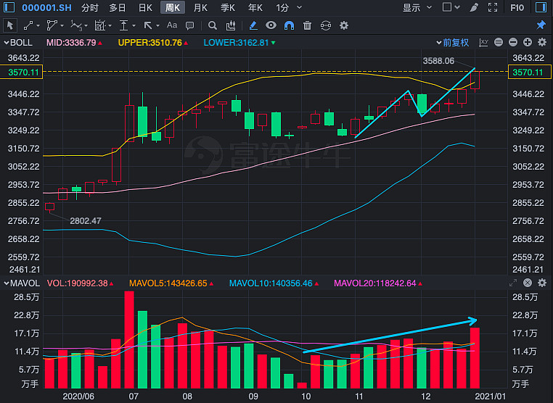This screenshot has height=403, width=553.
Task: Click the LOWER:3162.81 value
Action: 237,43
